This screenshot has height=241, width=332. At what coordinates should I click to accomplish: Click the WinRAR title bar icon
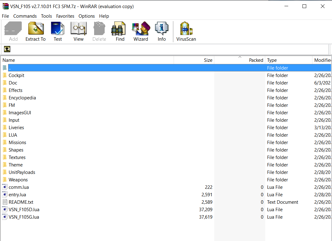coord(5,6)
